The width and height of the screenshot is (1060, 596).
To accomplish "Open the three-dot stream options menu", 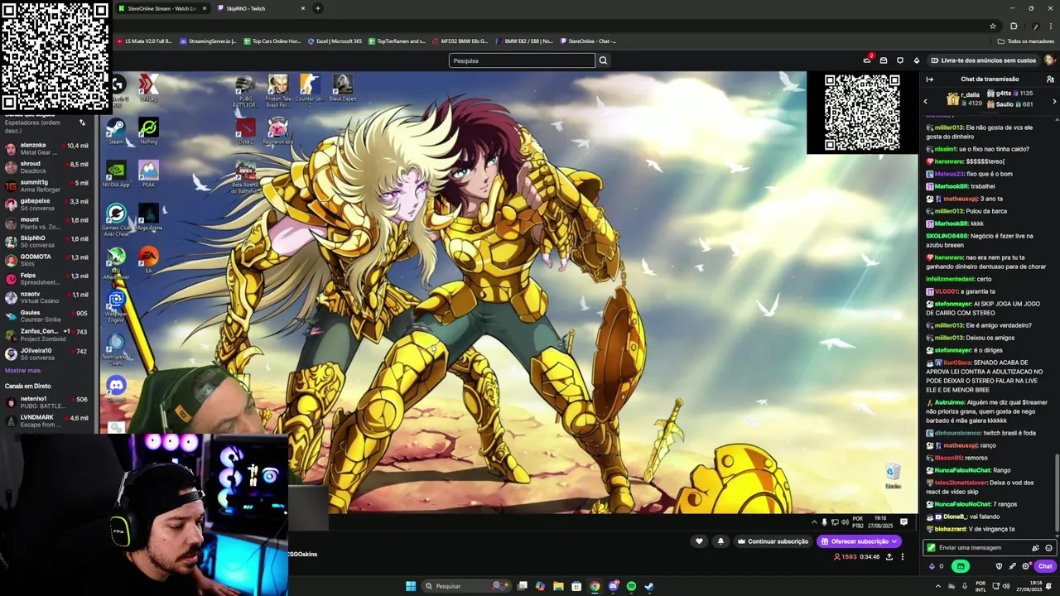I will 903,557.
